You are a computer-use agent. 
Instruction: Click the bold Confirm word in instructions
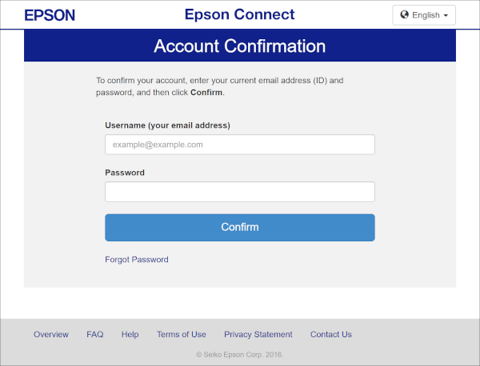(x=206, y=93)
